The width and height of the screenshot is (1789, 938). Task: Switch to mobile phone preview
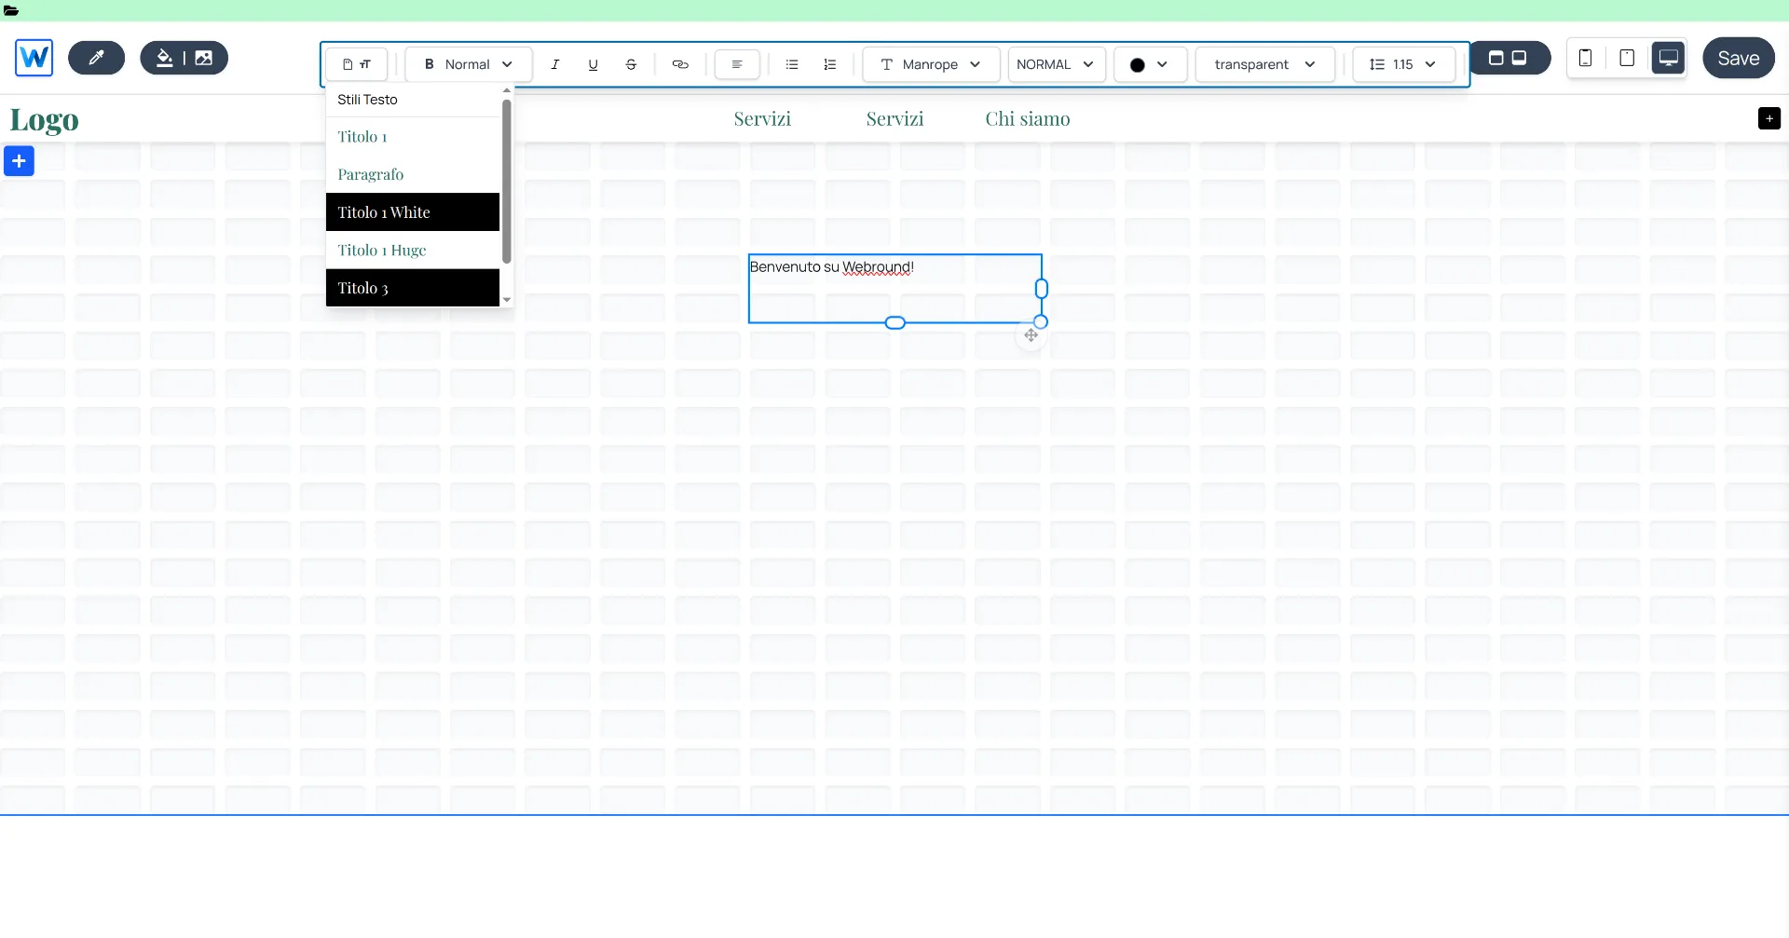click(1585, 58)
